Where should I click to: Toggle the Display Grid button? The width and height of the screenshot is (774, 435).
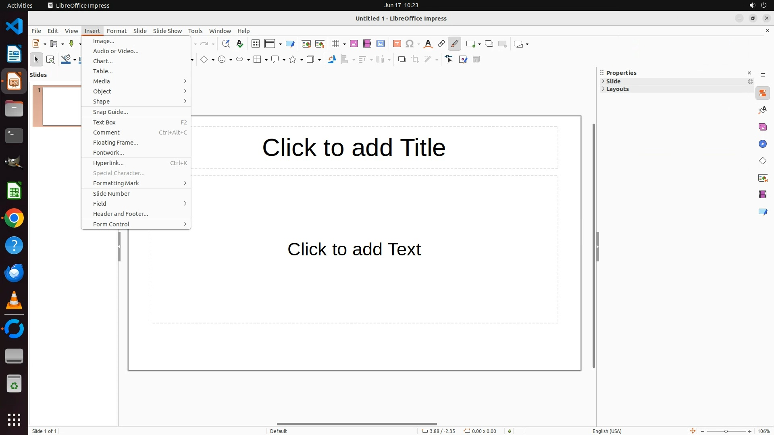click(255, 44)
